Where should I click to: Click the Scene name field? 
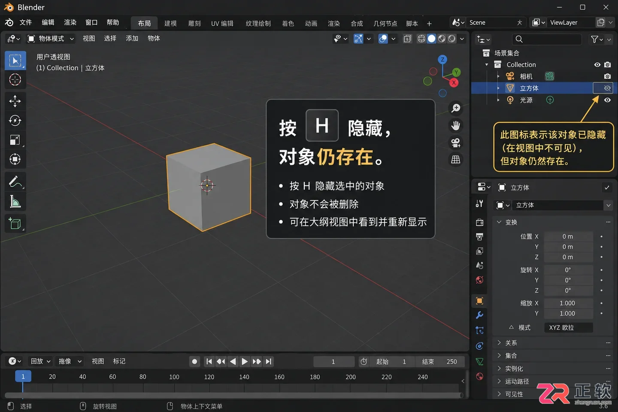pyautogui.click(x=491, y=22)
